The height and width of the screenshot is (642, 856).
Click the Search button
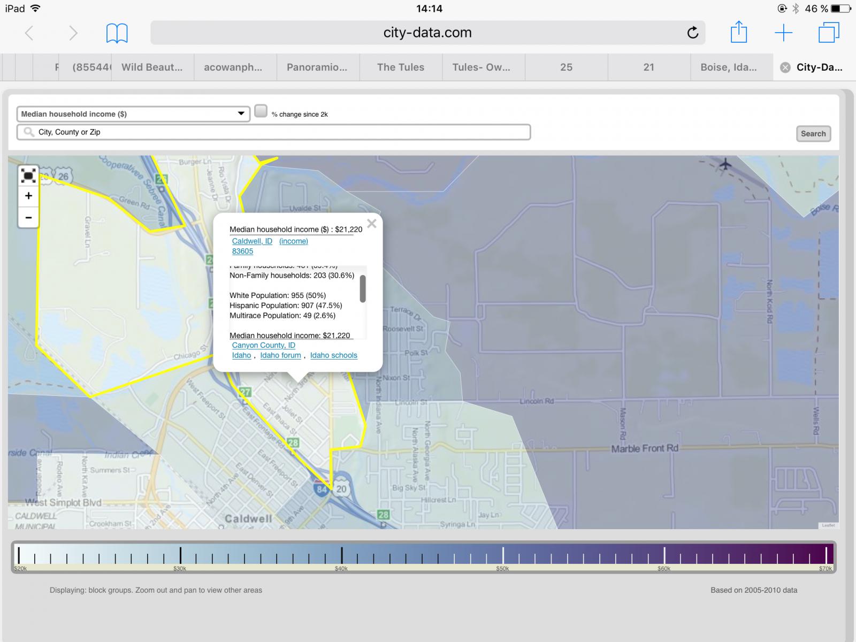pos(813,134)
